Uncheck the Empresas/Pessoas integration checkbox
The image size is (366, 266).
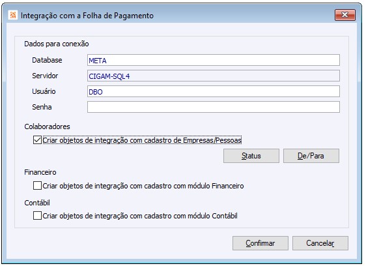pyautogui.click(x=37, y=140)
